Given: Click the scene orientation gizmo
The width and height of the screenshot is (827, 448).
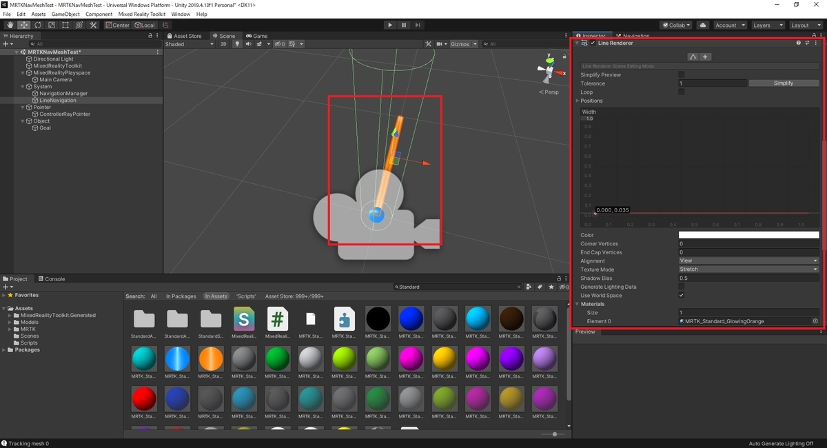Looking at the screenshot, I should point(549,69).
